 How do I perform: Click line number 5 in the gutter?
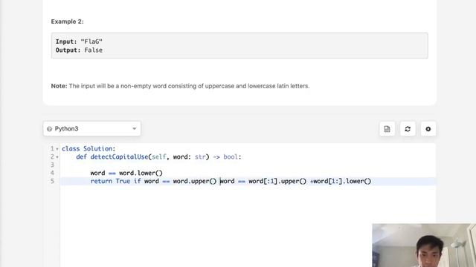coord(52,181)
